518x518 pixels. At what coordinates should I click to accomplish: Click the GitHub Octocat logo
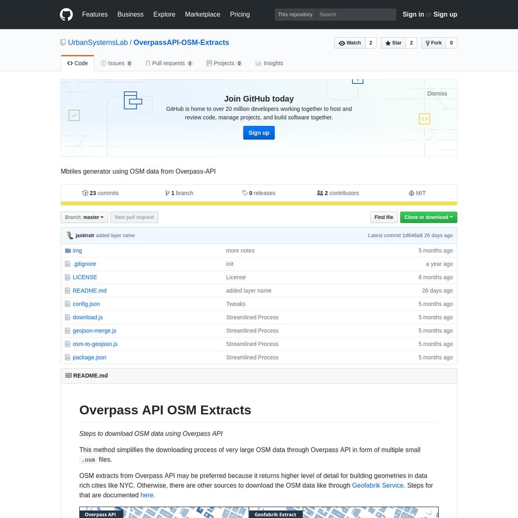(x=66, y=15)
